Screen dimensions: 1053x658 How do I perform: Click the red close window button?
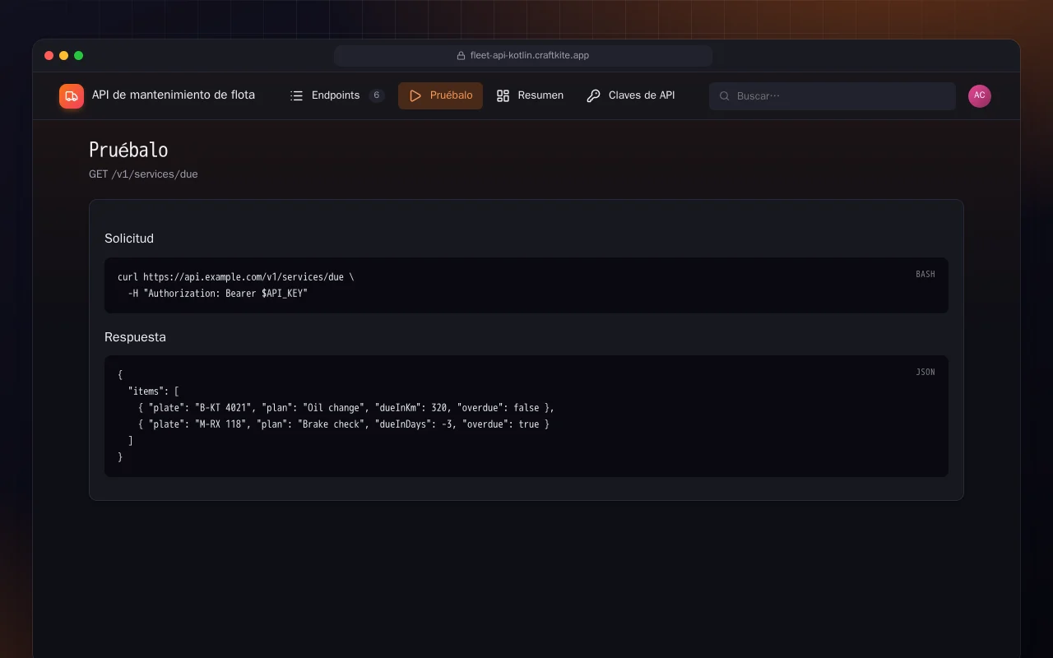tap(49, 56)
